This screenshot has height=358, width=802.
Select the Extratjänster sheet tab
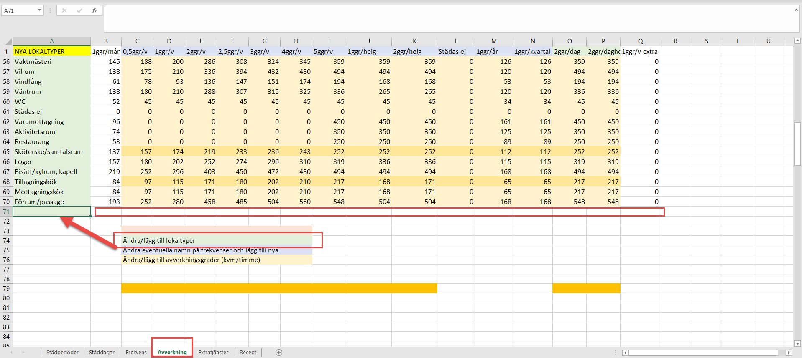point(213,353)
